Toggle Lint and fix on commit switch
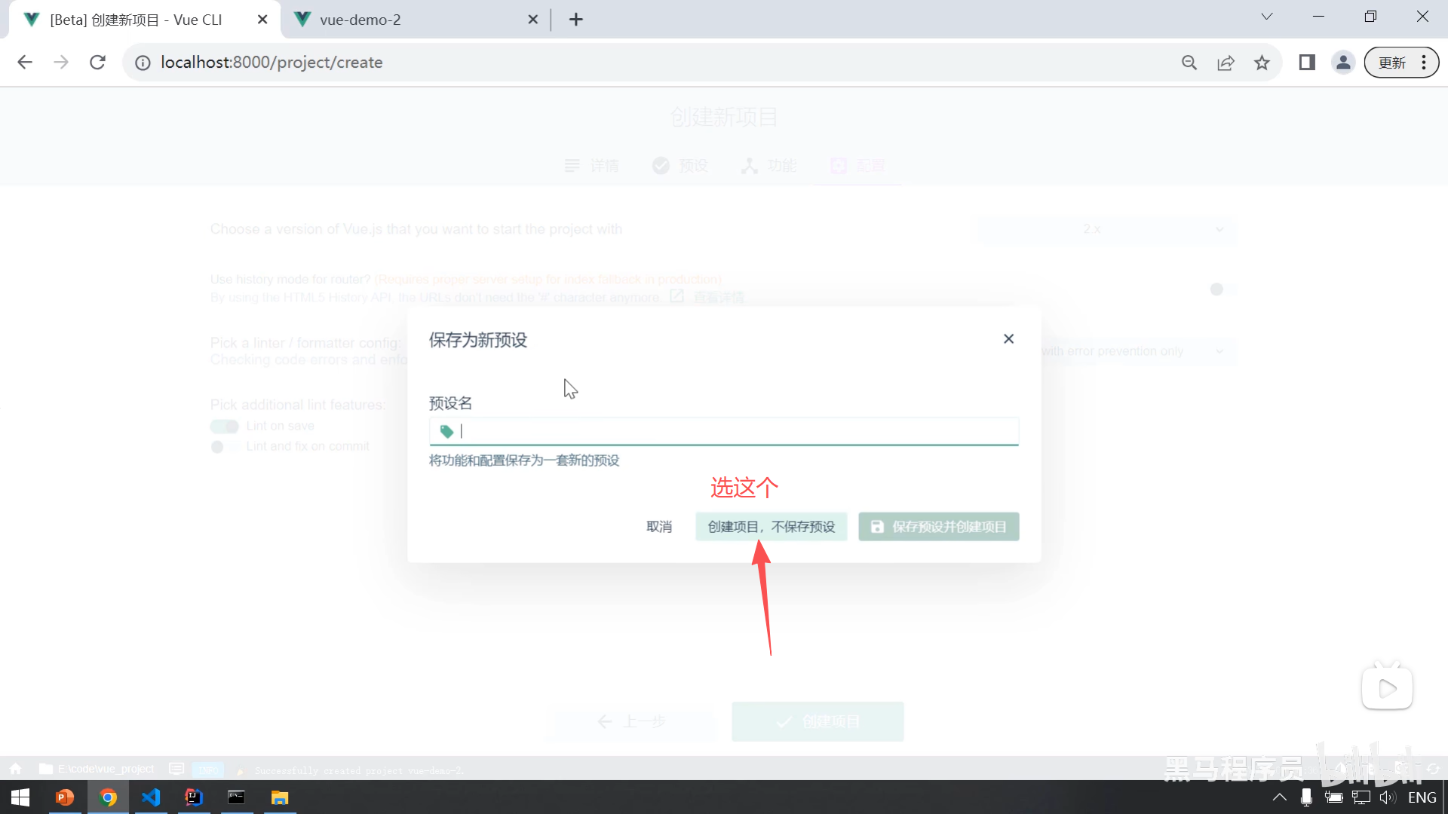 coord(224,447)
